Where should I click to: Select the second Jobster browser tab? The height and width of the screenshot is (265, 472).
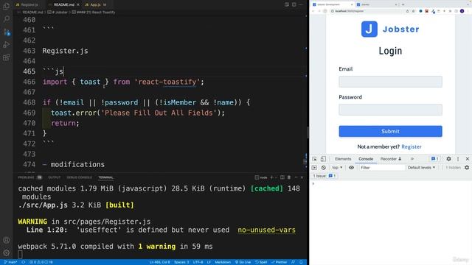(376, 4)
